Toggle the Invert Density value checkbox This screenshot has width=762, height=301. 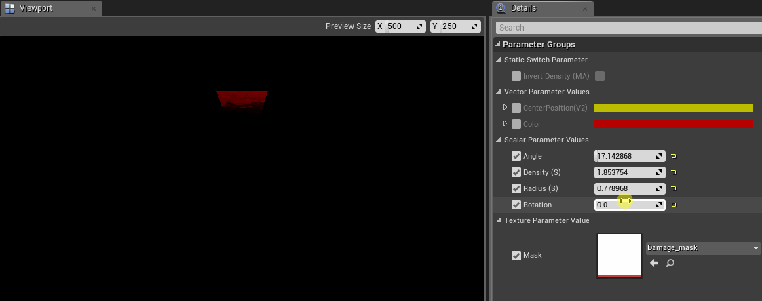pos(600,76)
